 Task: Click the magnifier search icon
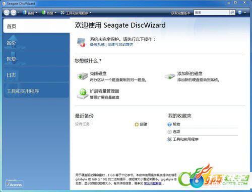(232, 13)
